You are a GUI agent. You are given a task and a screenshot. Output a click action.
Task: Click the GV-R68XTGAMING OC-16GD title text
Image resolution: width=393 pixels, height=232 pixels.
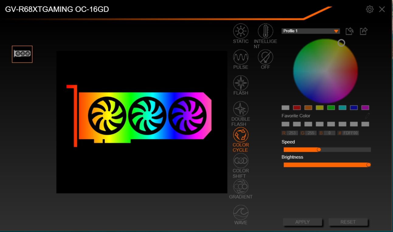(57, 9)
